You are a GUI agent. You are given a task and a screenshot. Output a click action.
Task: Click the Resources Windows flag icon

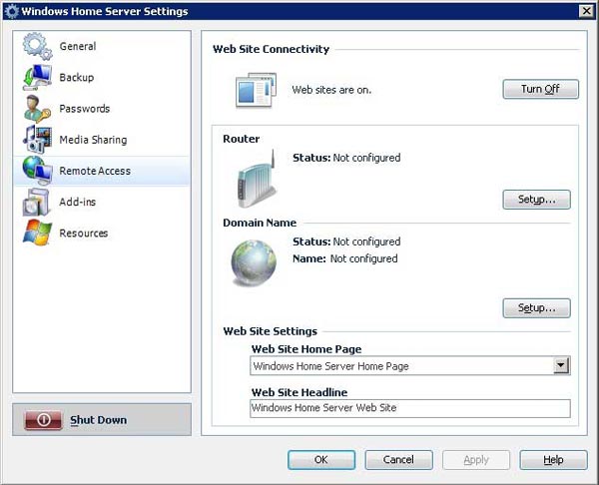37,233
